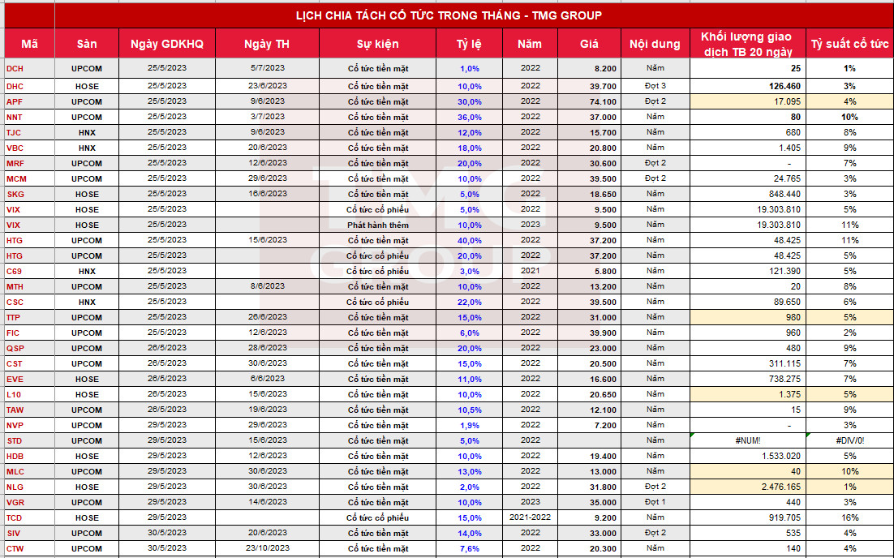Click the 'Tỷ suất cổ tức' header

[849, 44]
